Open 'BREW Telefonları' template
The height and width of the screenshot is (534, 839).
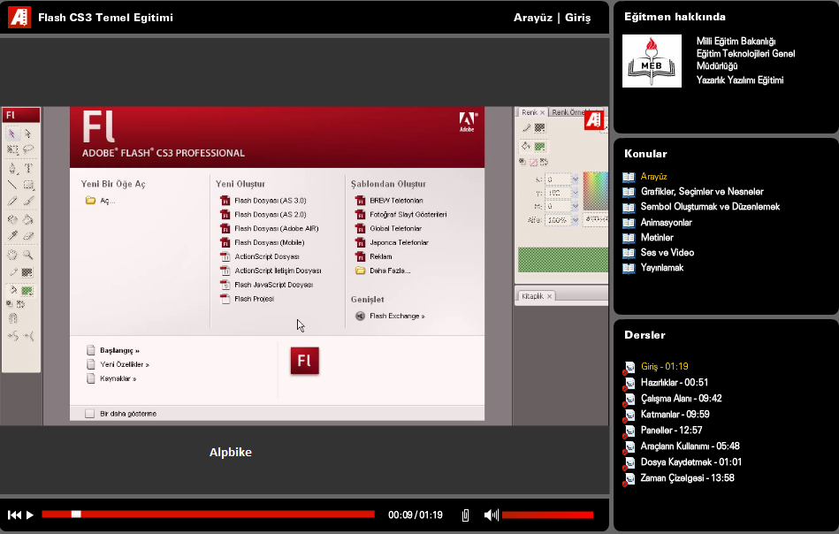pos(389,201)
